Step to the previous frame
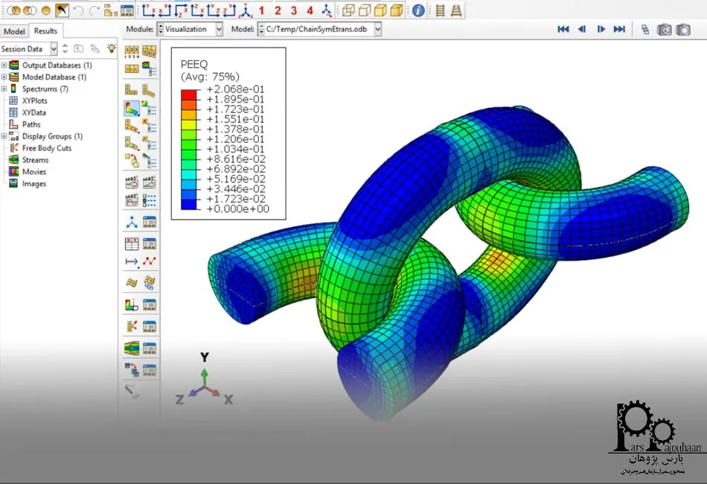The image size is (707, 484). click(x=582, y=30)
